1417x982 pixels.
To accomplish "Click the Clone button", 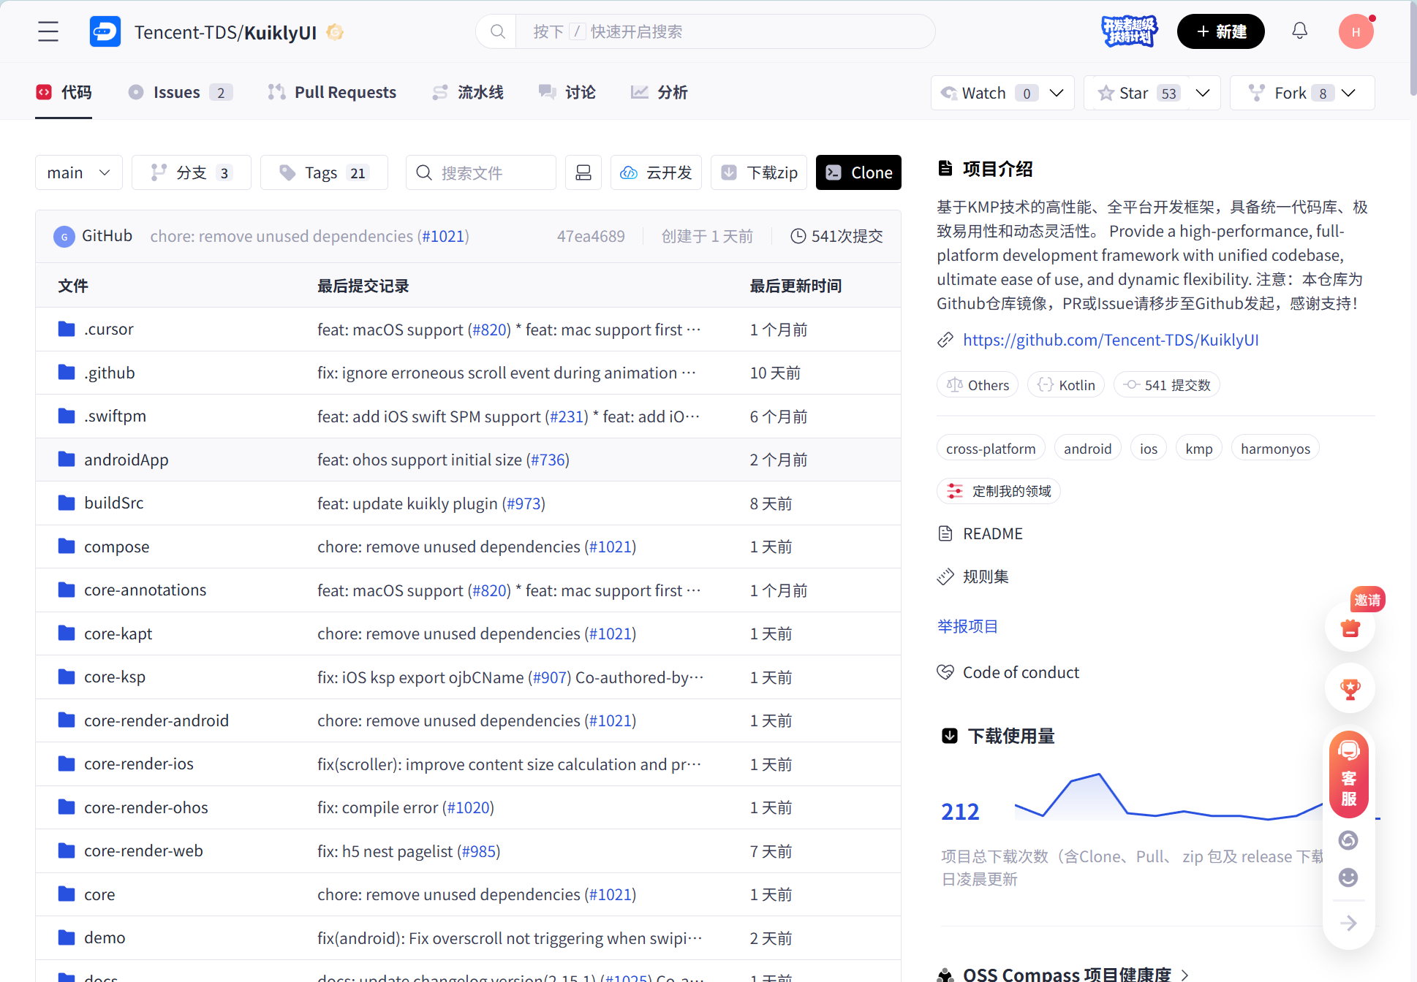I will point(858,172).
